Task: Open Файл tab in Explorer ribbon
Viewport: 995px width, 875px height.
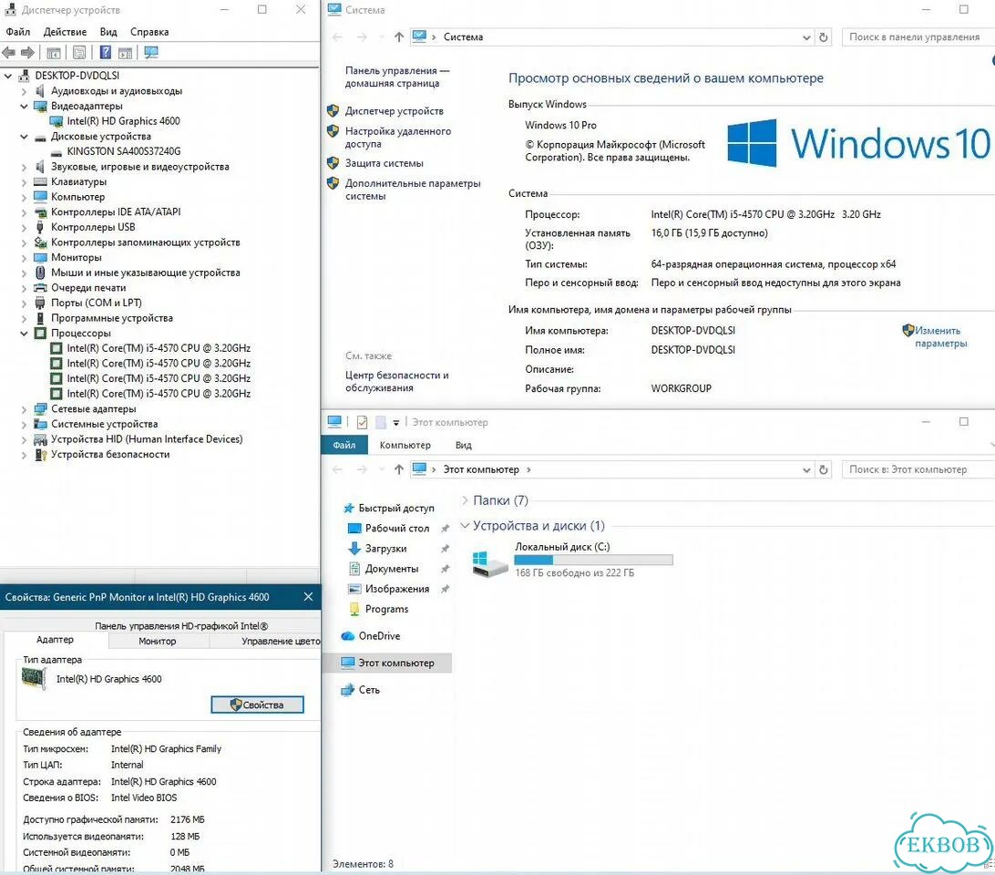Action: [344, 445]
